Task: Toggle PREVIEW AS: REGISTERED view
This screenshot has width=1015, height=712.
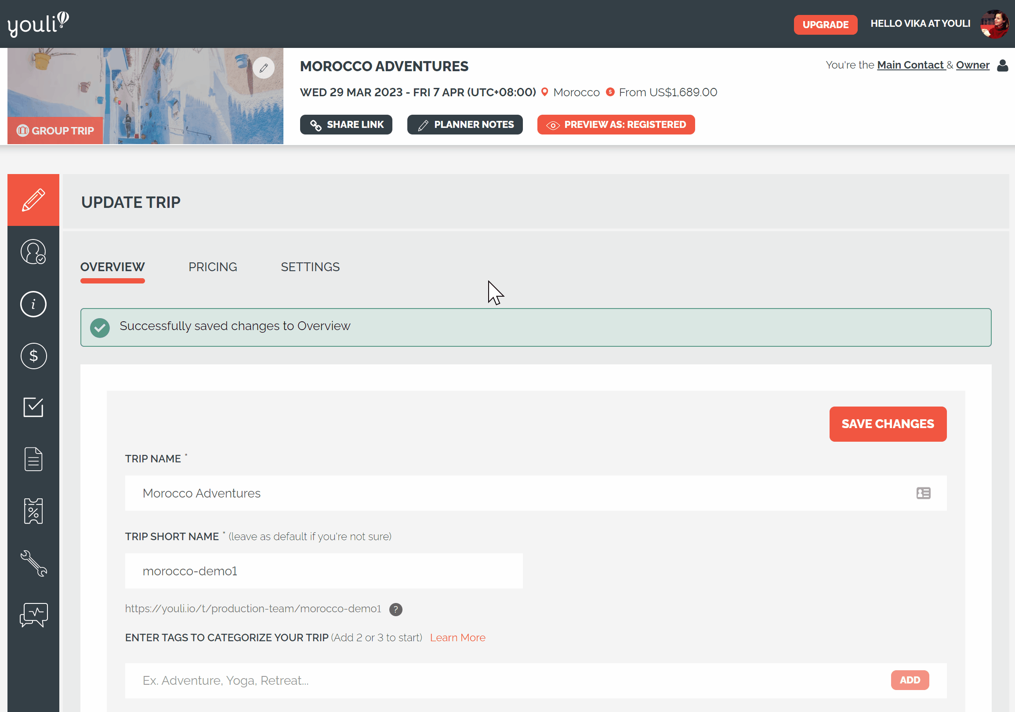Action: click(616, 124)
